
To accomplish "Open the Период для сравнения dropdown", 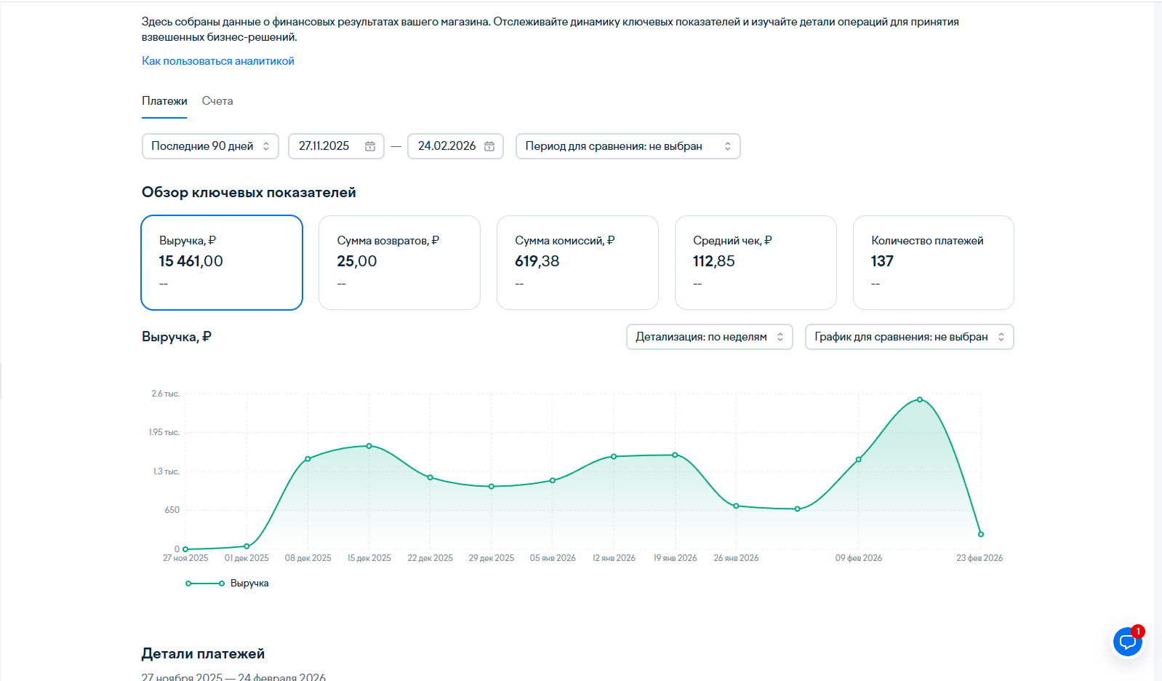I will point(628,146).
